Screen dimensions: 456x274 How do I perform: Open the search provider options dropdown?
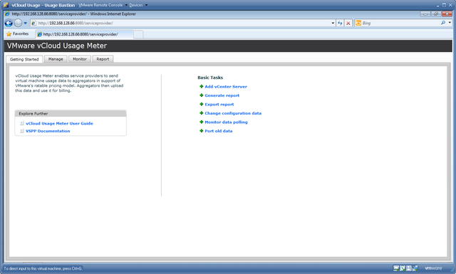tap(450, 23)
